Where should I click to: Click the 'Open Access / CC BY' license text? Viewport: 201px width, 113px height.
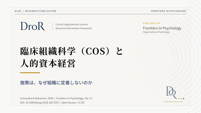click(x=73, y=103)
